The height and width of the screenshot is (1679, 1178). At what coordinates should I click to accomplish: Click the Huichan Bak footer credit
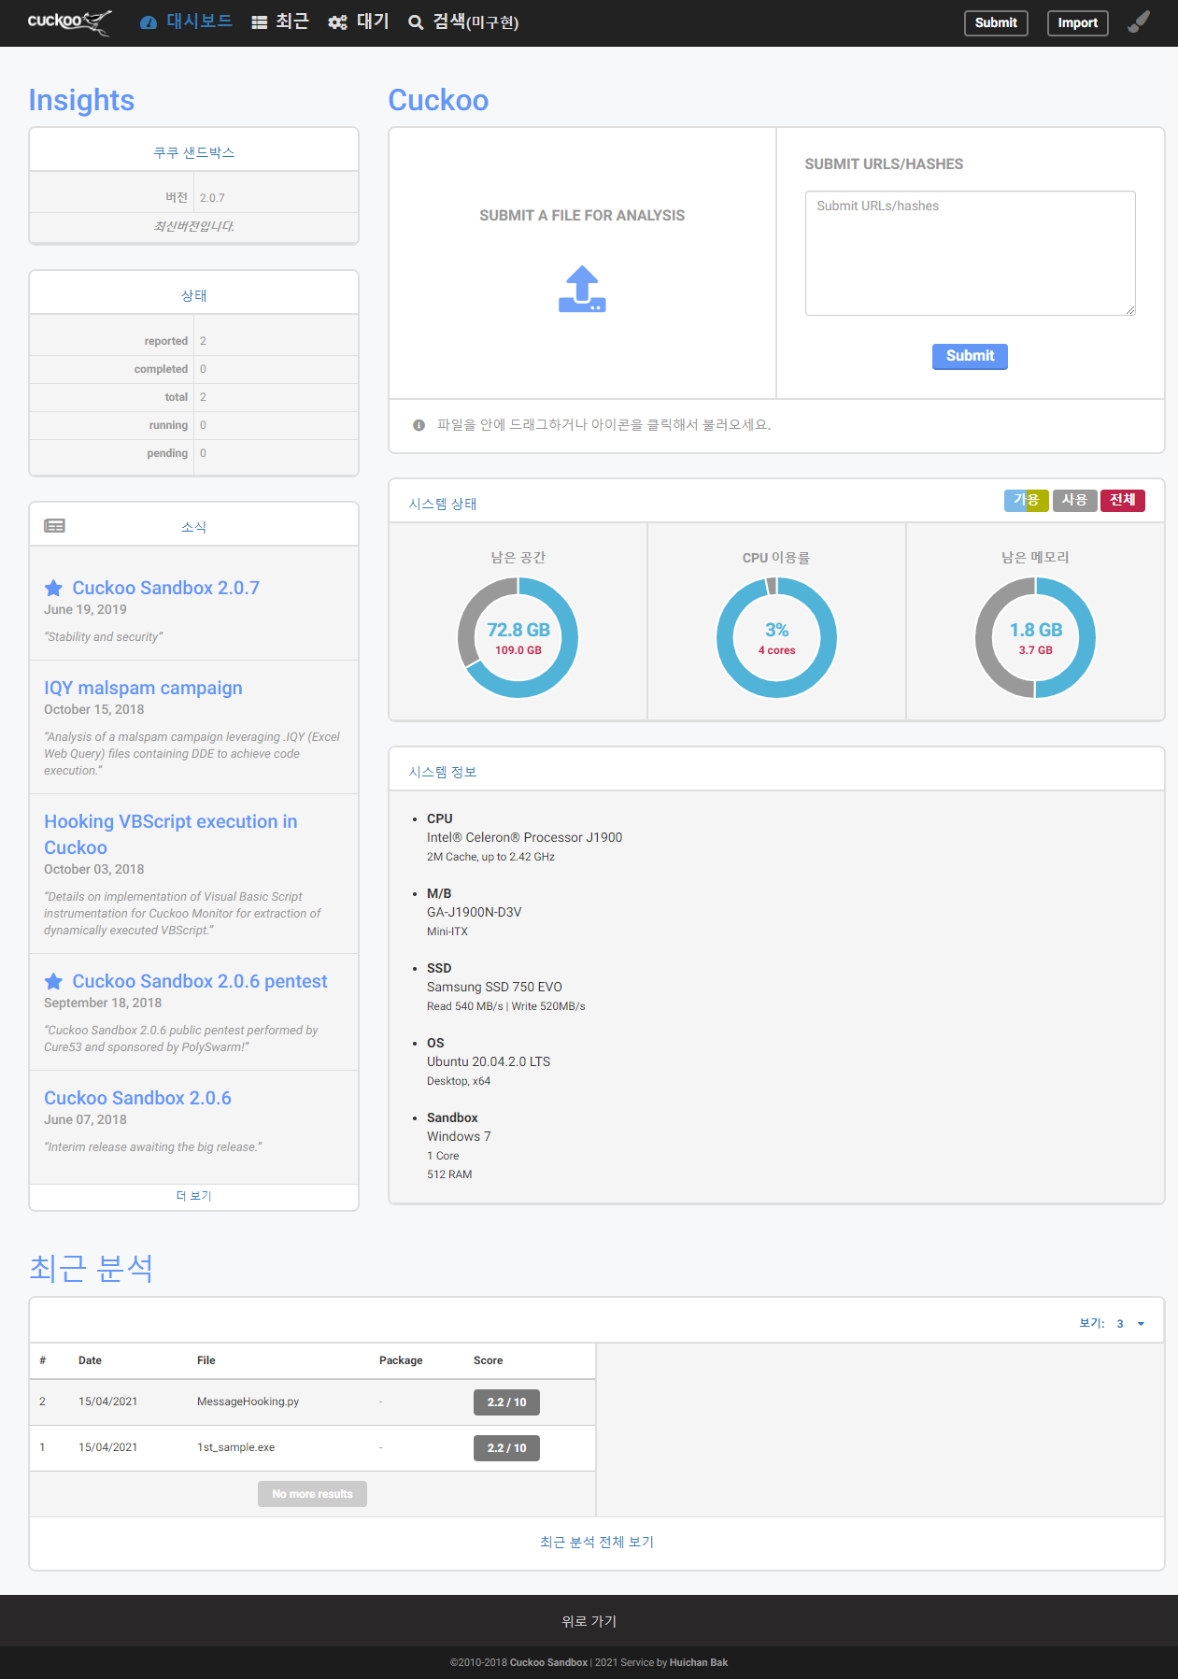(x=699, y=1662)
